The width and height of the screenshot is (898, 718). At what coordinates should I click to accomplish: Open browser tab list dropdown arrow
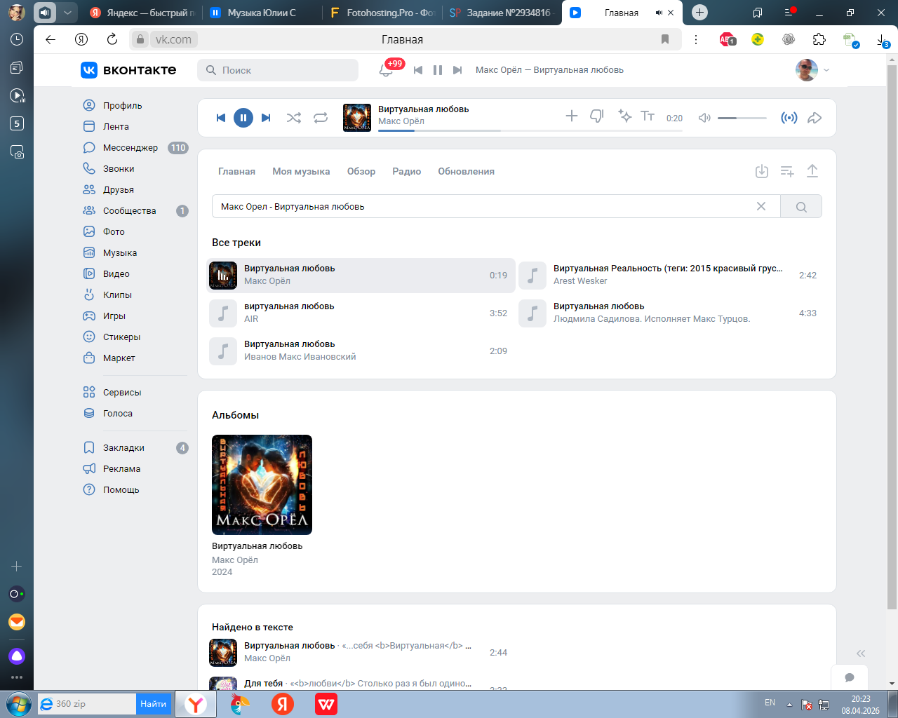tap(67, 13)
